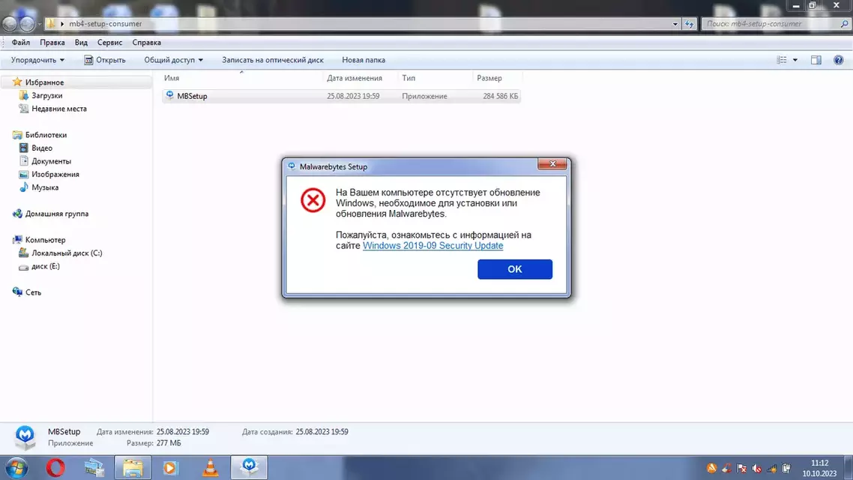Switch to Malwarebytes Setup taskbar icon
Image resolution: width=853 pixels, height=480 pixels.
(249, 467)
